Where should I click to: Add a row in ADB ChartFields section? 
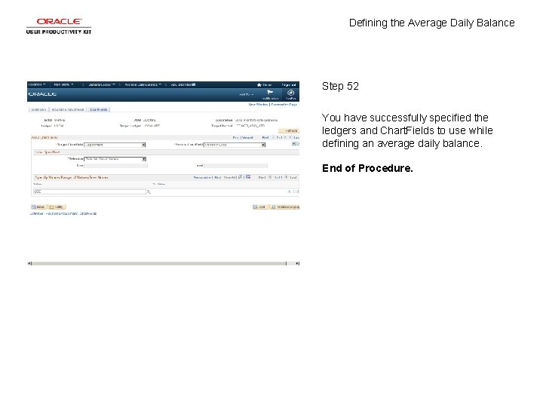tap(293, 144)
